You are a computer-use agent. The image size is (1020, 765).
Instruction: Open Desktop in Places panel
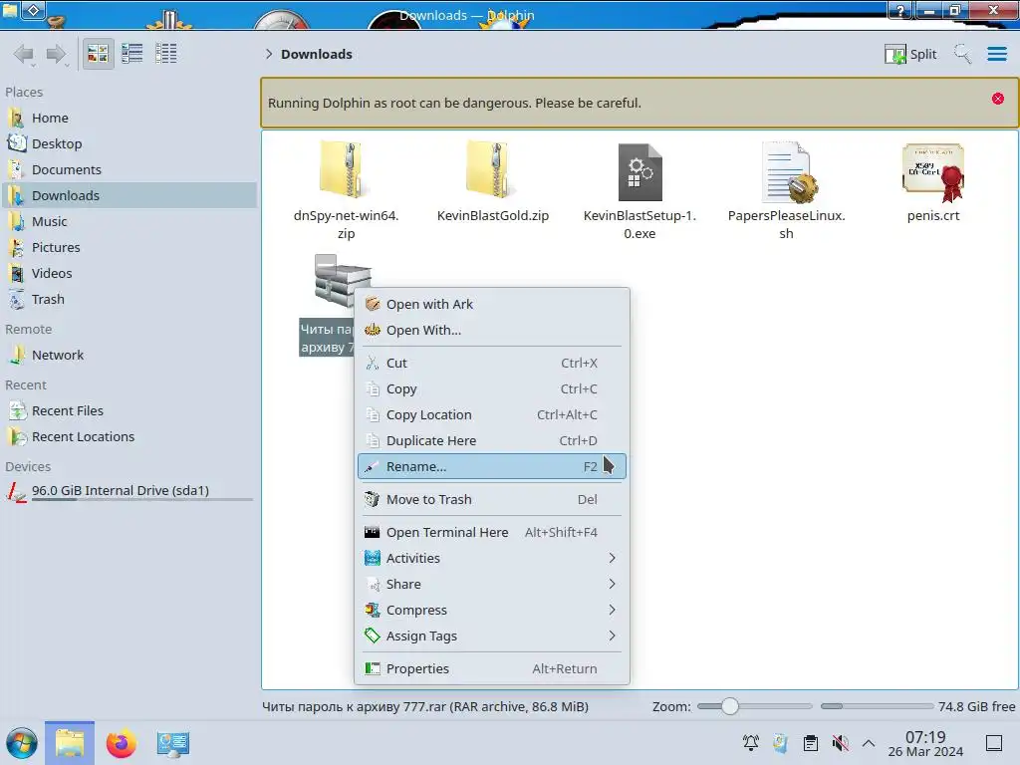point(128,143)
